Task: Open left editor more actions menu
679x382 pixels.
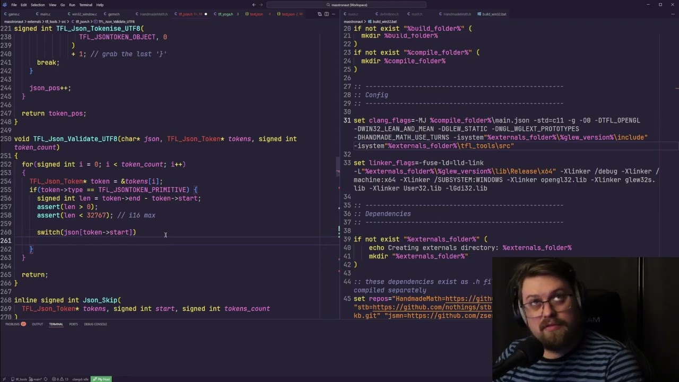Action: pyautogui.click(x=333, y=14)
